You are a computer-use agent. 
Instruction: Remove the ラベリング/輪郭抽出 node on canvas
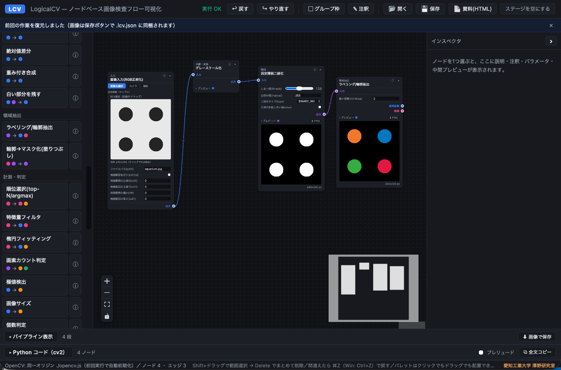tap(399, 80)
